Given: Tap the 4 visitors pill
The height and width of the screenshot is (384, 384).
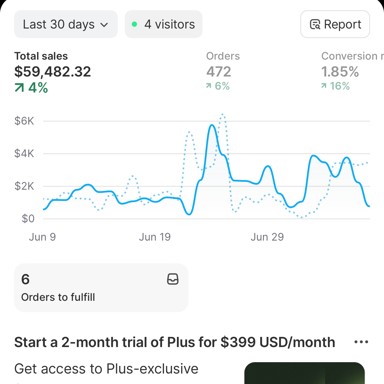Looking at the screenshot, I should click(163, 24).
